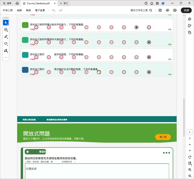The height and width of the screenshot is (179, 194).
Task: Click the page number 2 box
Action: 190,132
